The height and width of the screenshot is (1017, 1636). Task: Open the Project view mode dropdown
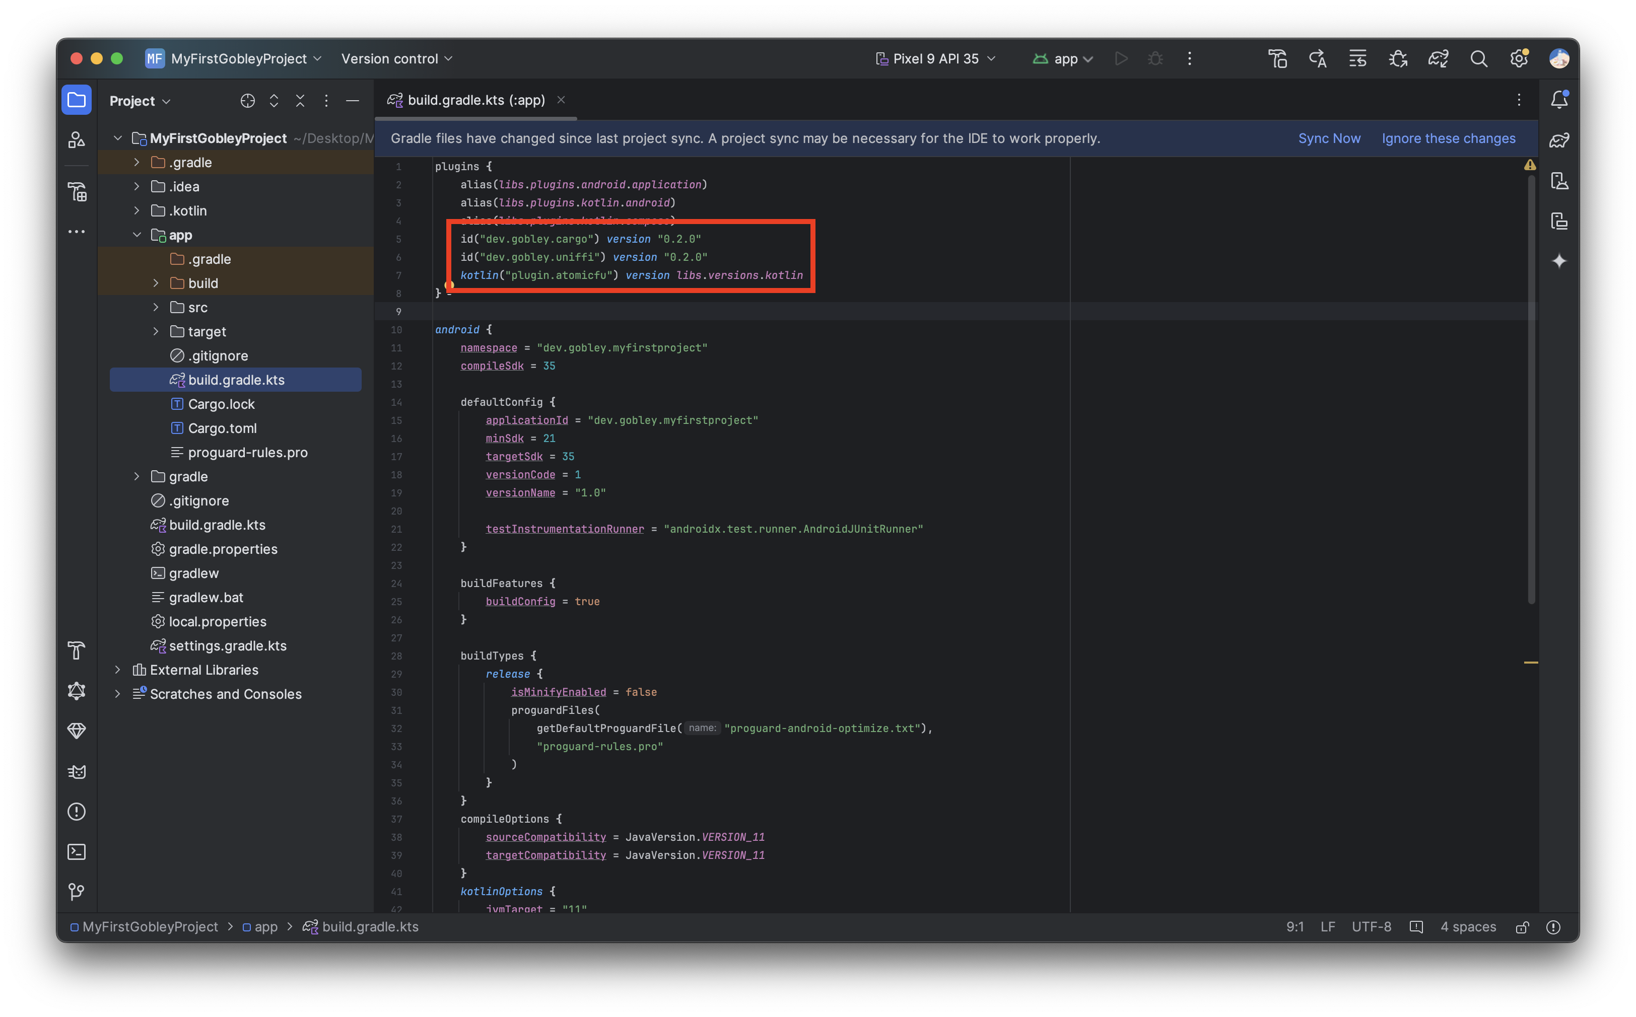click(x=140, y=101)
